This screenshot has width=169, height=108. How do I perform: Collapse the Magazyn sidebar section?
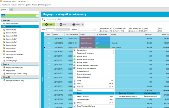point(2,20)
